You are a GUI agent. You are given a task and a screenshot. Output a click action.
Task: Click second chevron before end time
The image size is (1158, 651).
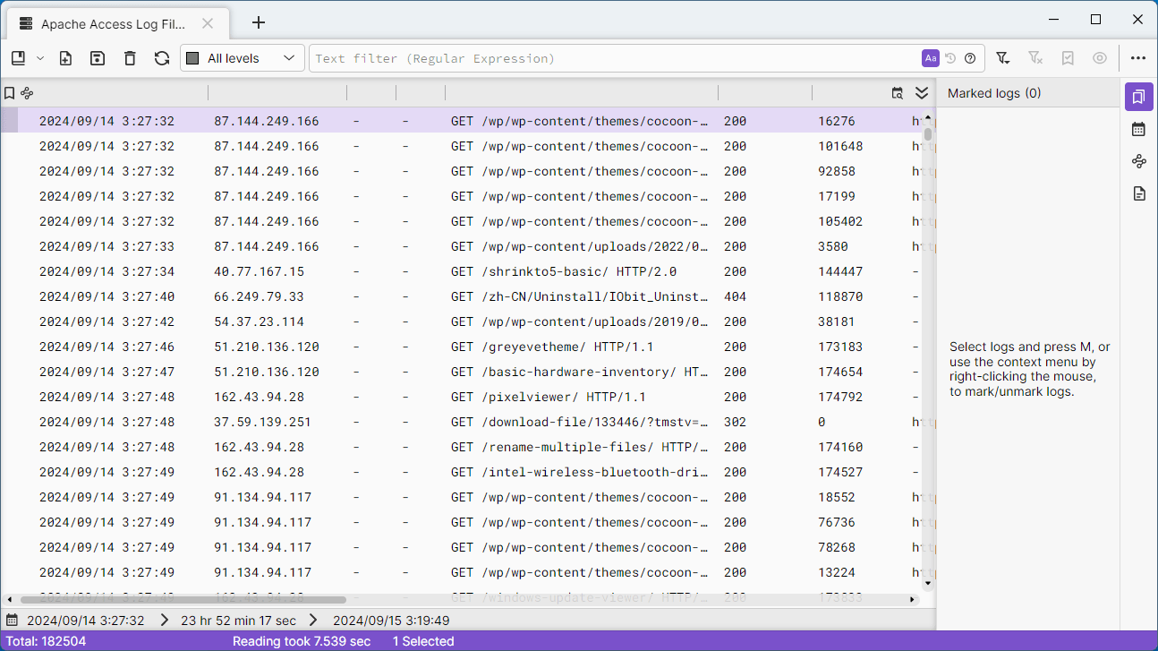(x=313, y=620)
